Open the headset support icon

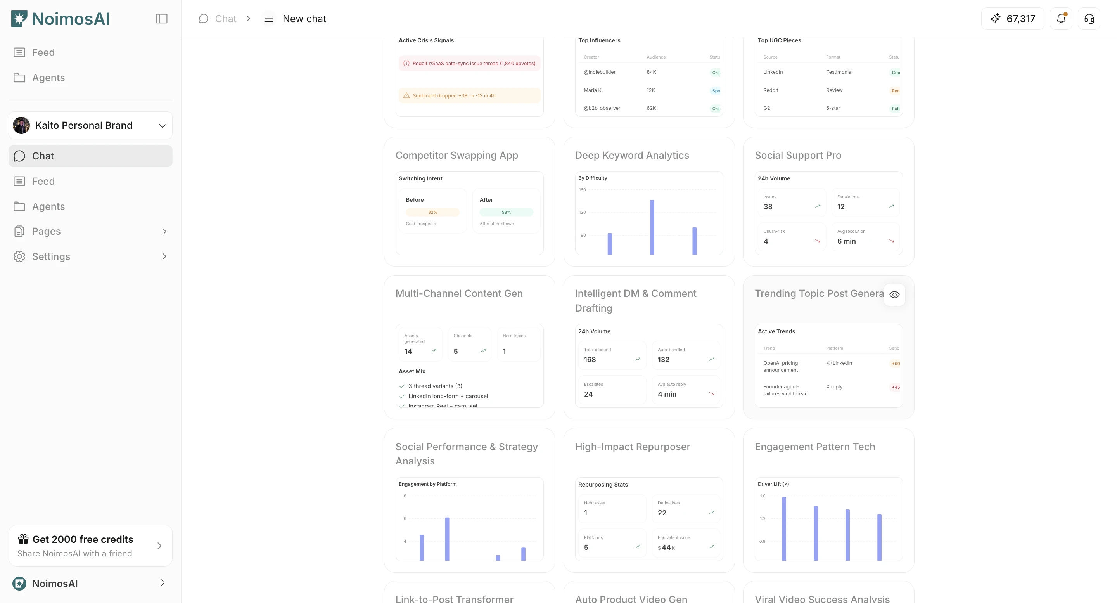pos(1089,19)
